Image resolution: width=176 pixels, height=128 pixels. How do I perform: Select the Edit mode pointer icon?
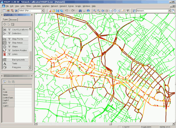pos(9,24)
